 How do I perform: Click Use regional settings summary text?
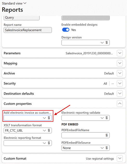[100, 159]
